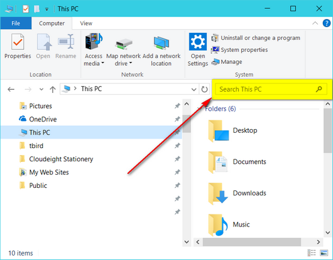Screen dimensions: 333x260
Task: Click navigation pane scroll down arrow
Action: point(187,242)
